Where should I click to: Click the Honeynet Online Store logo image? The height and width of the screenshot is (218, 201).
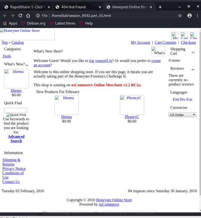click(27, 34)
